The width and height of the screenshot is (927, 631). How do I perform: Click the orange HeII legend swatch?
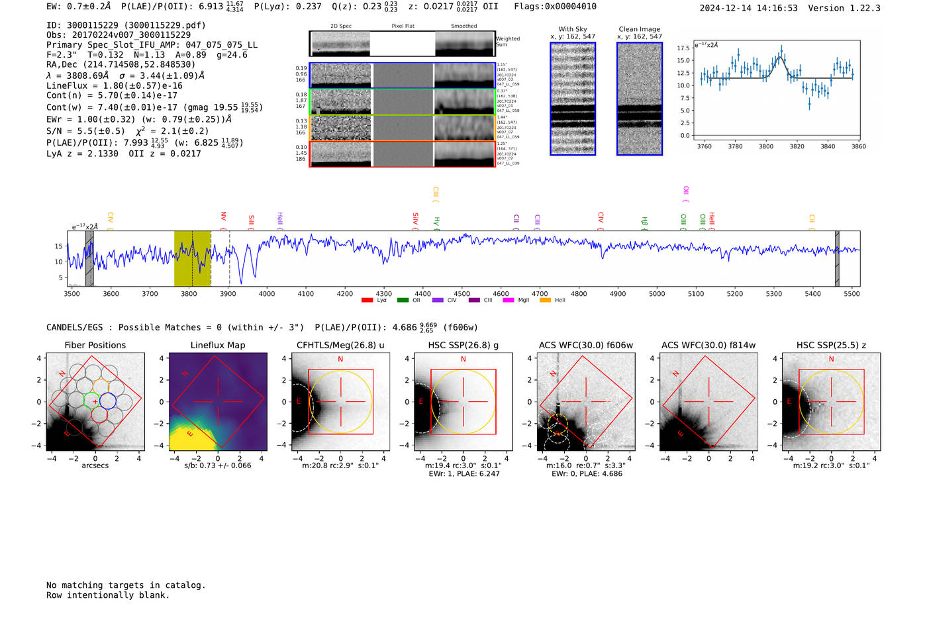(x=545, y=301)
